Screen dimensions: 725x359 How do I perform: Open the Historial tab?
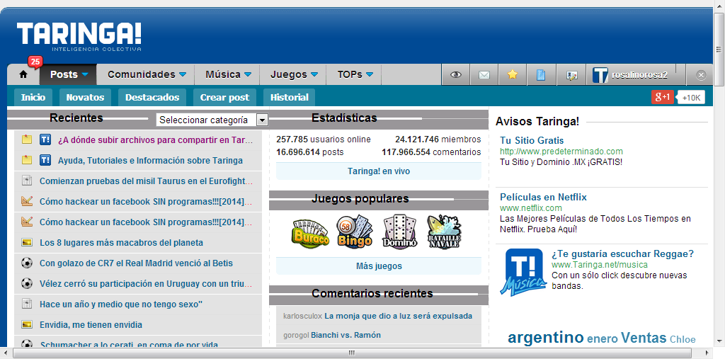point(289,98)
